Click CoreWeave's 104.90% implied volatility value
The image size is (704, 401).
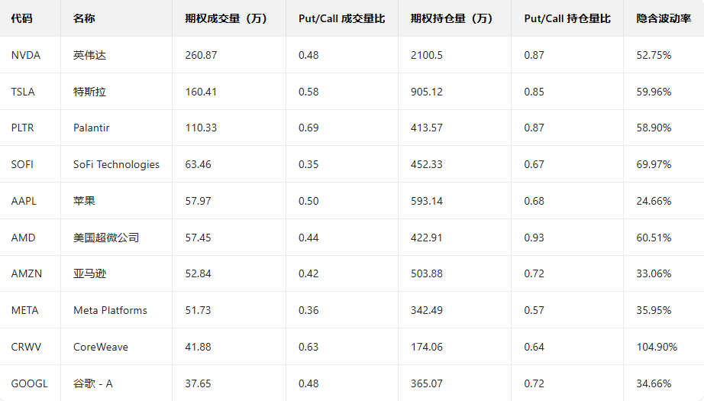(x=657, y=347)
